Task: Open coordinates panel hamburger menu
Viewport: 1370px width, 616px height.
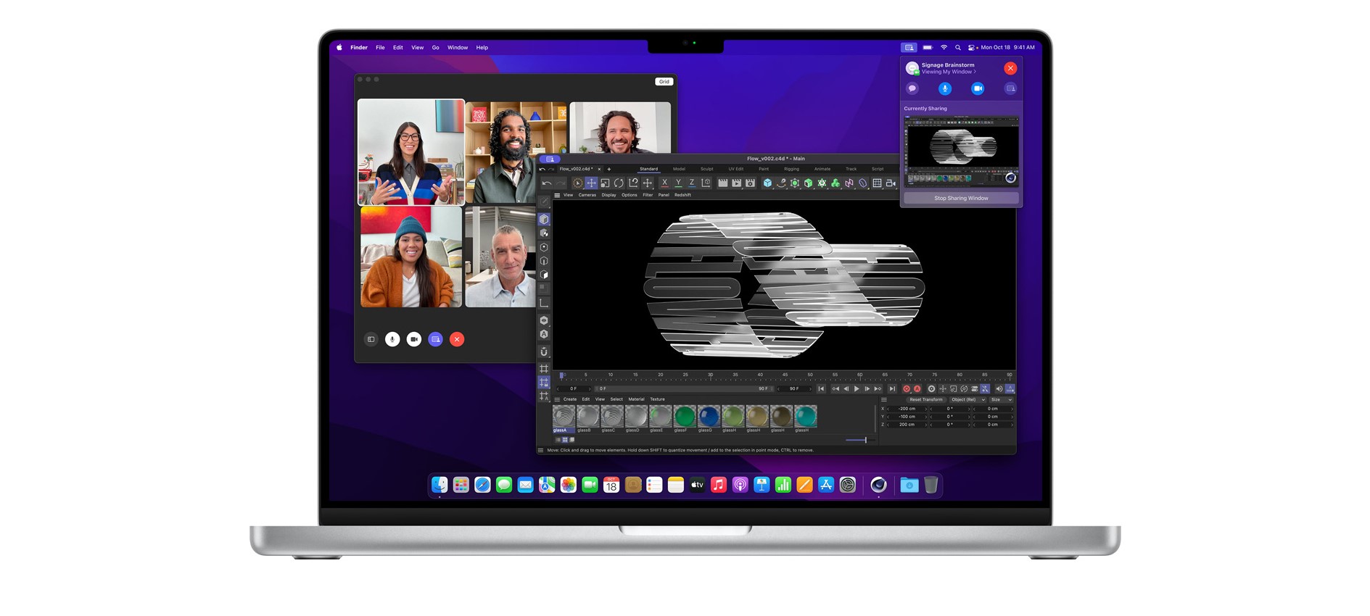Action: point(883,399)
